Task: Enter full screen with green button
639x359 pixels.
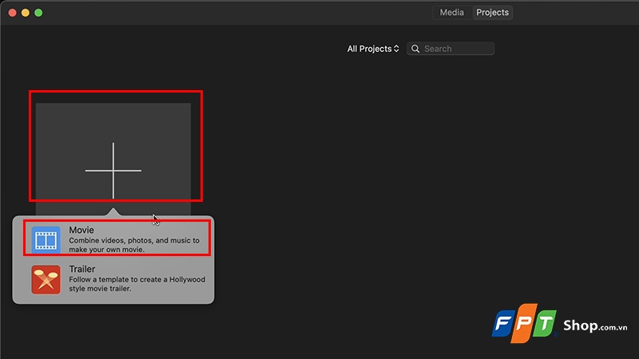Action: click(38, 13)
